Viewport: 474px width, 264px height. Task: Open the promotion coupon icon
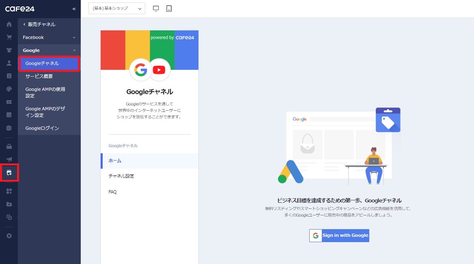[9, 102]
